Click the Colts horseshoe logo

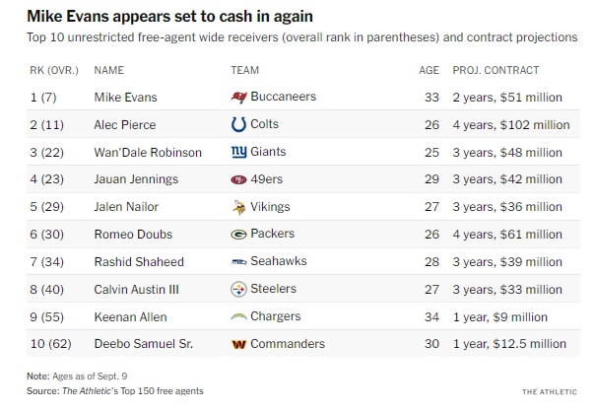[x=238, y=125]
